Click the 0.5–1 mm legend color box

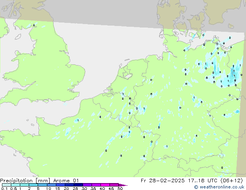16,185
